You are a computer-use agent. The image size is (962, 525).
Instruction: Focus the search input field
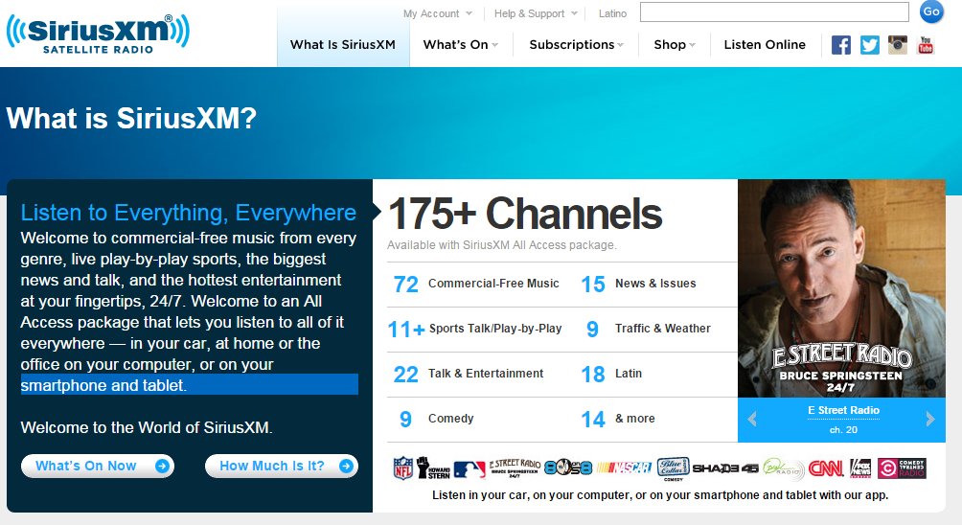tap(774, 11)
